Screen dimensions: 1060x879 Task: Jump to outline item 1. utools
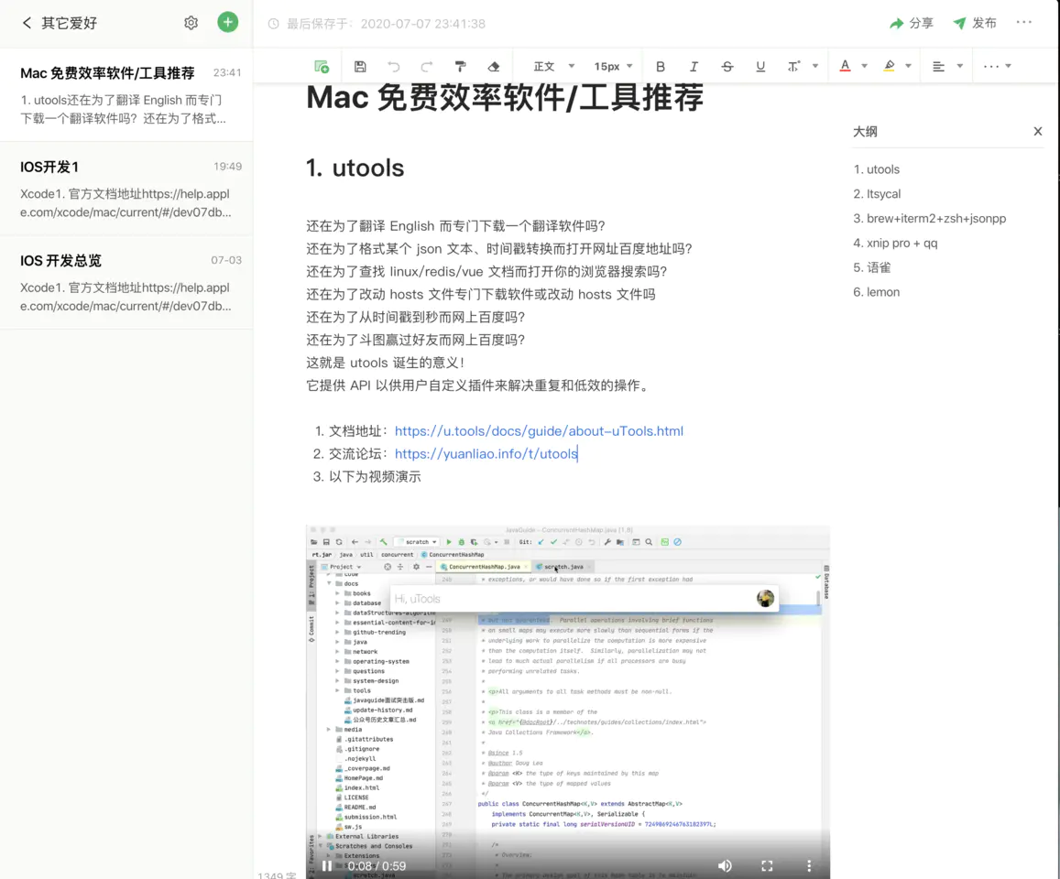[876, 169]
